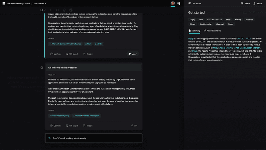
Task: Open the people sharing icon beside the avatar
Action: click(x=179, y=3)
